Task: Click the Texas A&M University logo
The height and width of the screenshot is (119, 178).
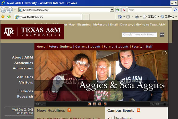Action: click(32, 32)
